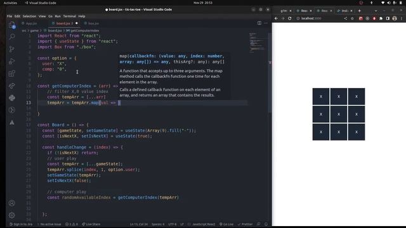Viewport: 406px width, 228px height.
Task: Click the Split Editor icon
Action: [x=259, y=23]
